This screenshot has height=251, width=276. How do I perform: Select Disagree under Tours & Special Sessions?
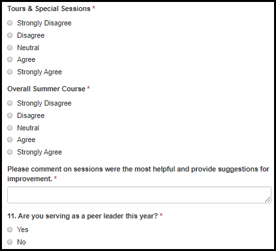point(10,35)
